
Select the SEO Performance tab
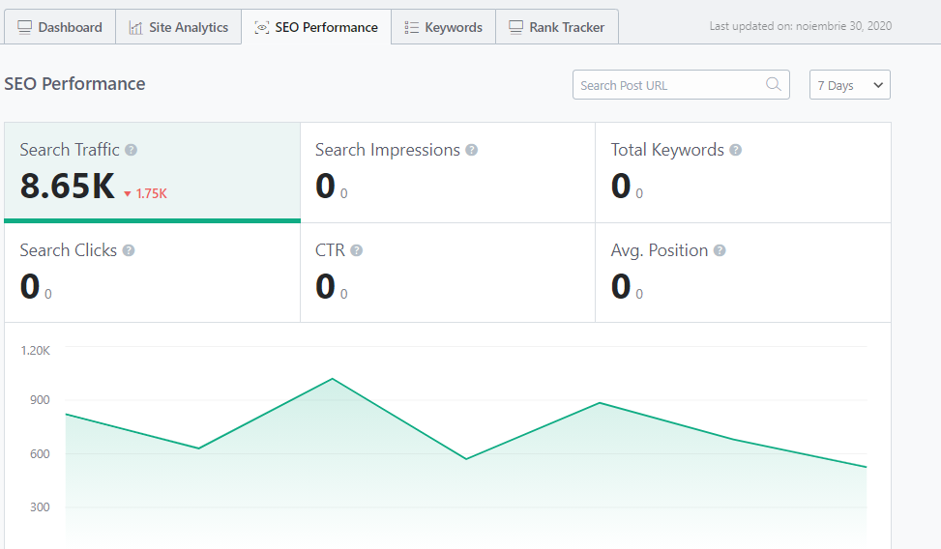click(x=316, y=27)
